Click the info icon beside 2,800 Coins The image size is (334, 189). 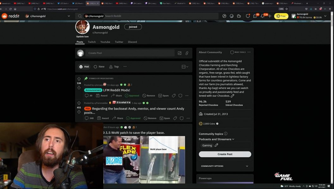tap(217, 124)
